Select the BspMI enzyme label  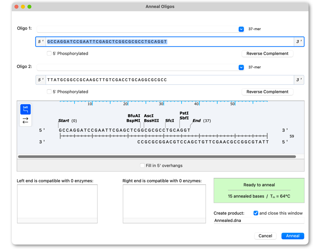coord(133,120)
